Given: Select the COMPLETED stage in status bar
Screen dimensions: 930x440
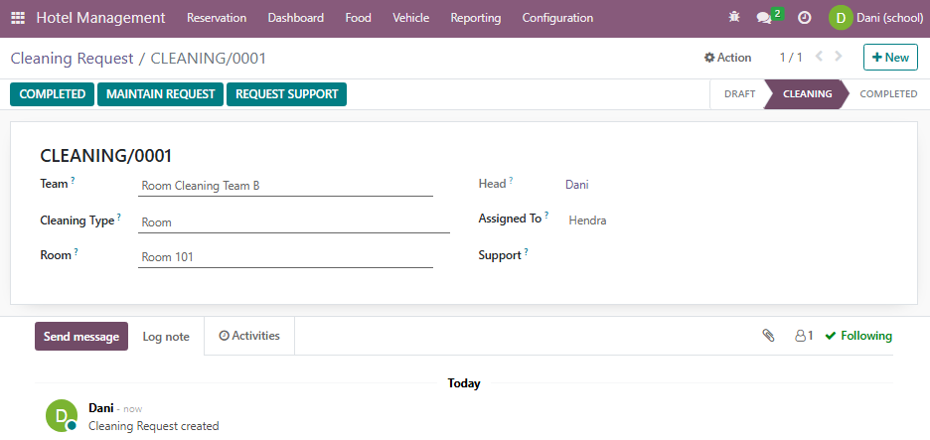Looking at the screenshot, I should tap(888, 93).
